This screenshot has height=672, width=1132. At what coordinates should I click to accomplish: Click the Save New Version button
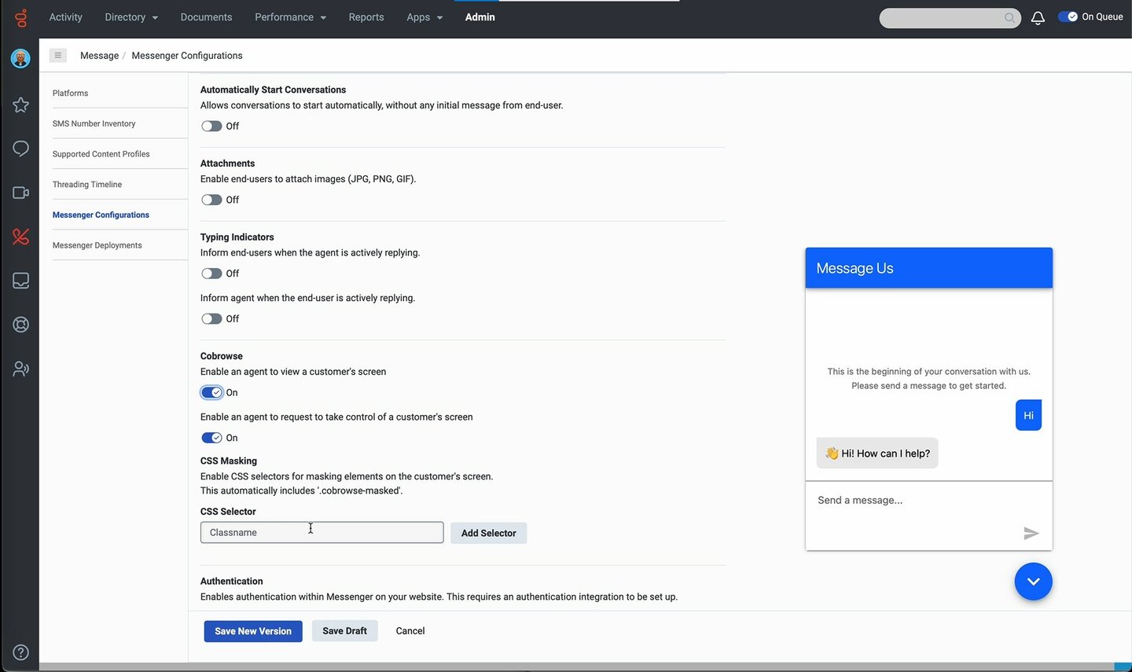tap(252, 630)
